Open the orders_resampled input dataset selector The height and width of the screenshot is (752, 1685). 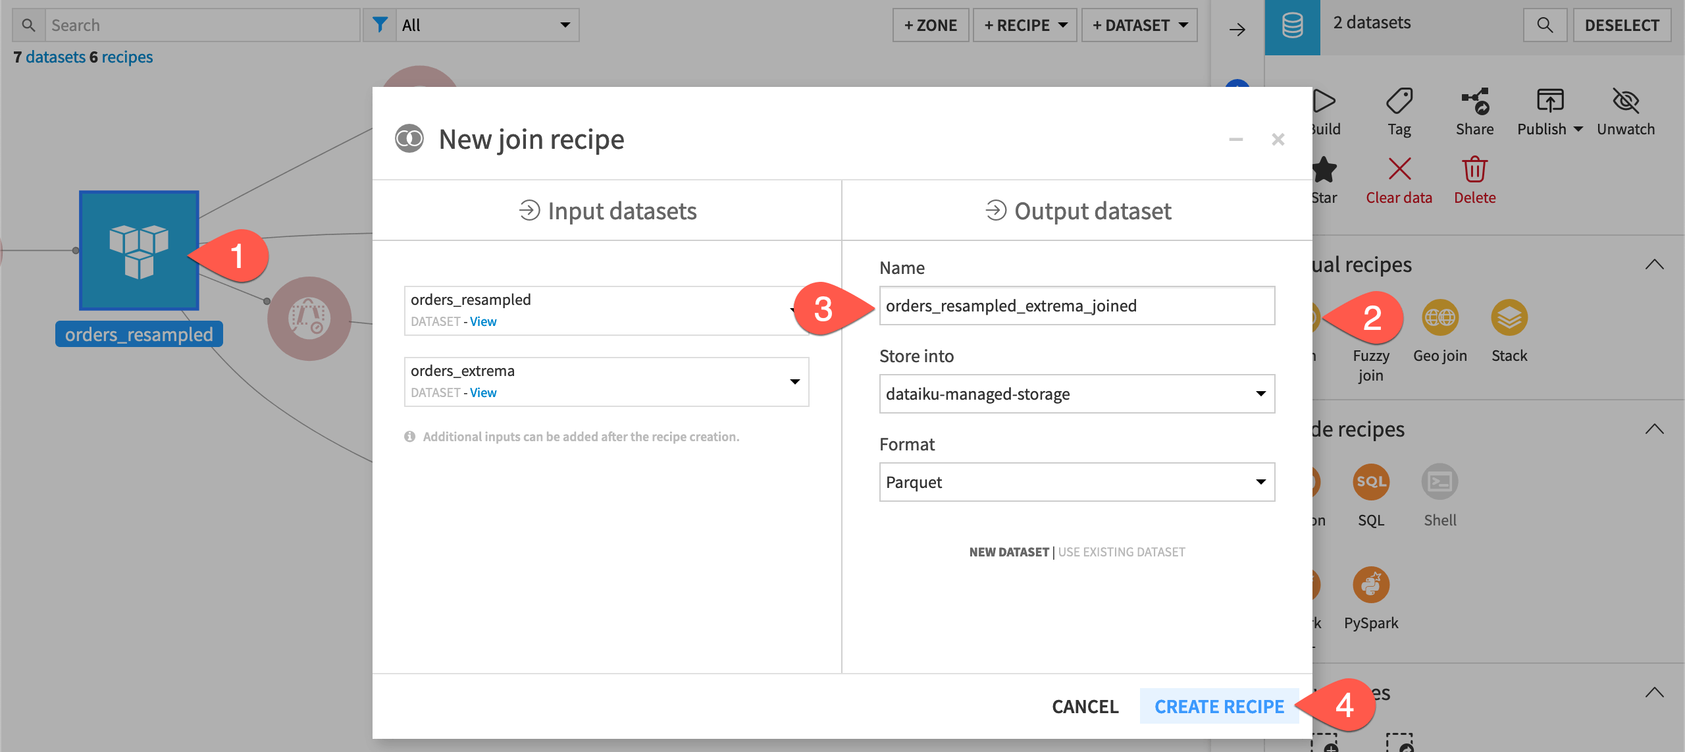[606, 311]
